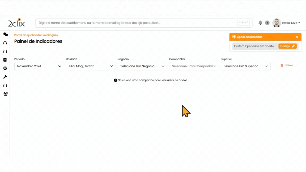
Task: Clear filters with the Filtros button
Action: [287, 65]
